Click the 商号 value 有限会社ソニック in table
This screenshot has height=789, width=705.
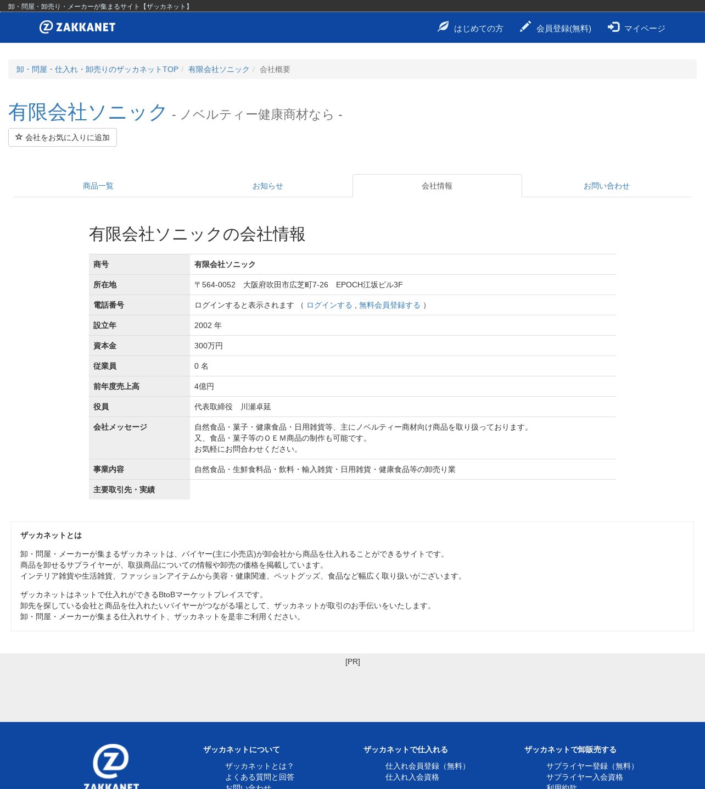pos(225,264)
